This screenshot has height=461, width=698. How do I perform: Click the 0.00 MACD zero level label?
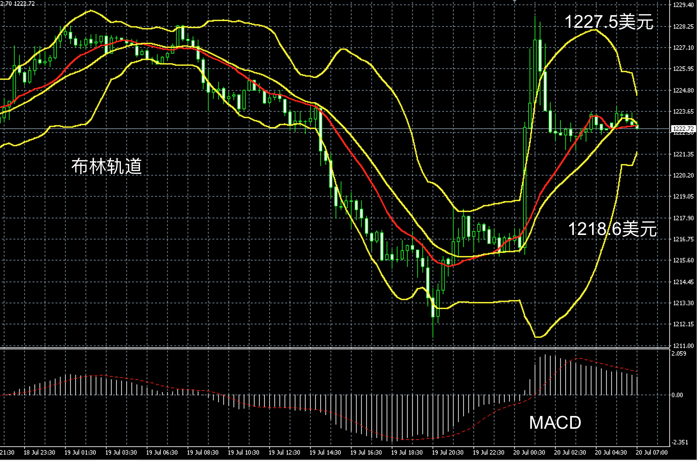point(677,395)
